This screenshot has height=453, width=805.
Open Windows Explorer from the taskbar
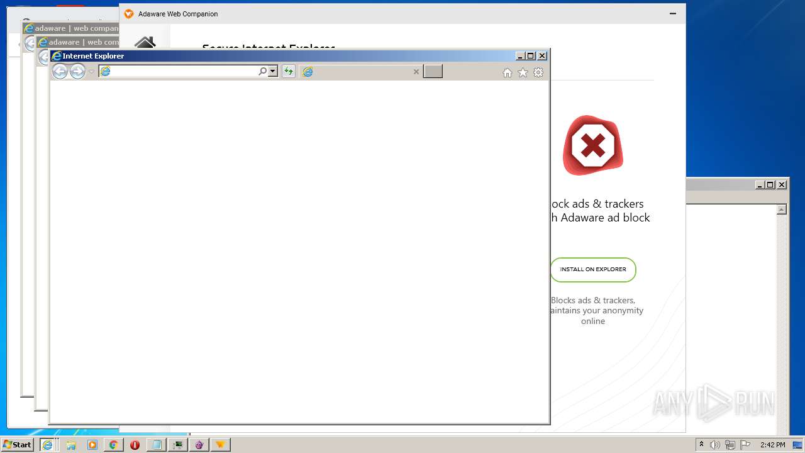pos(71,445)
